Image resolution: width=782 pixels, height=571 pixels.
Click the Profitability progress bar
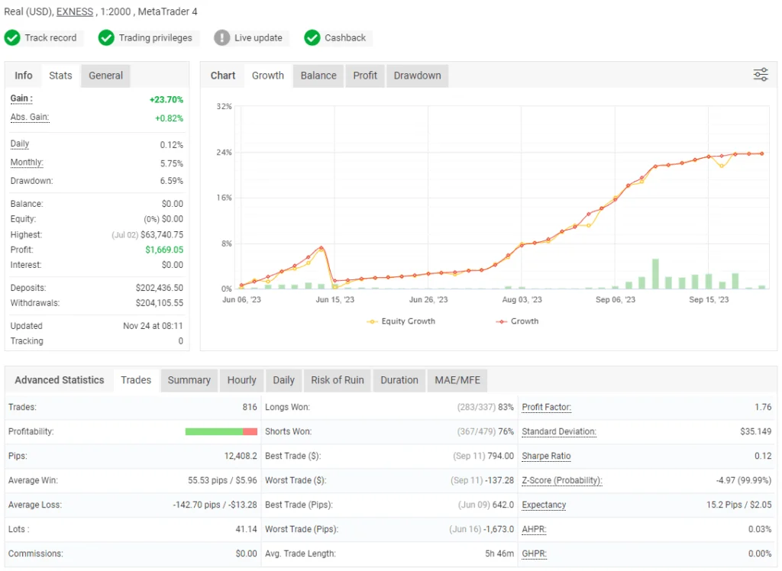(x=221, y=431)
